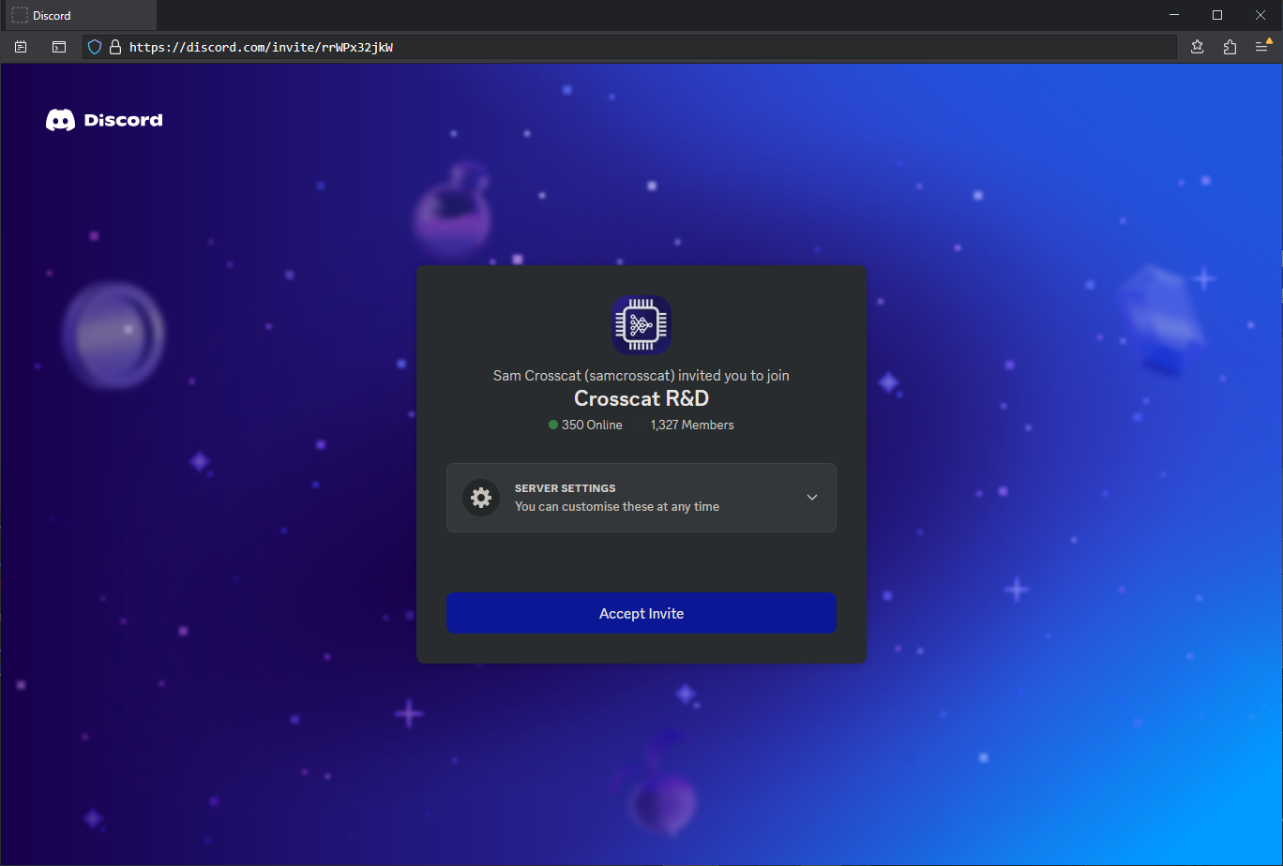Click the "SERVER SETTINGS" heading
The image size is (1283, 866).
pyautogui.click(x=566, y=488)
